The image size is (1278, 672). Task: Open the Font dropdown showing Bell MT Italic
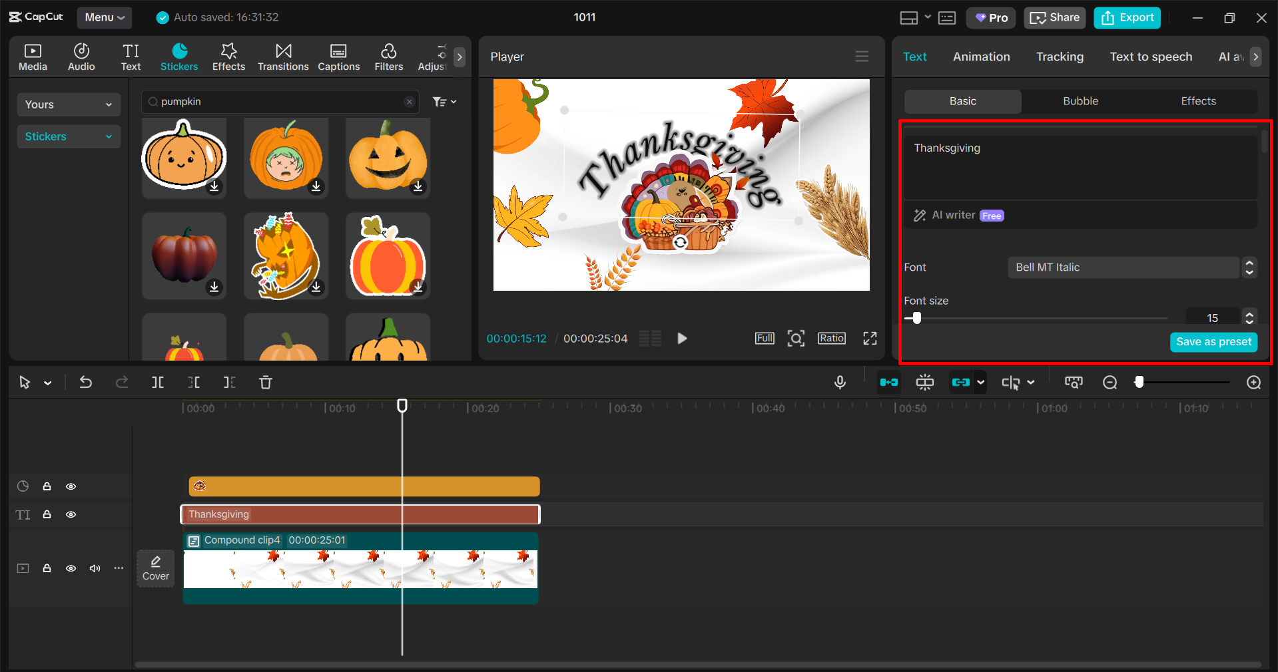click(1123, 267)
